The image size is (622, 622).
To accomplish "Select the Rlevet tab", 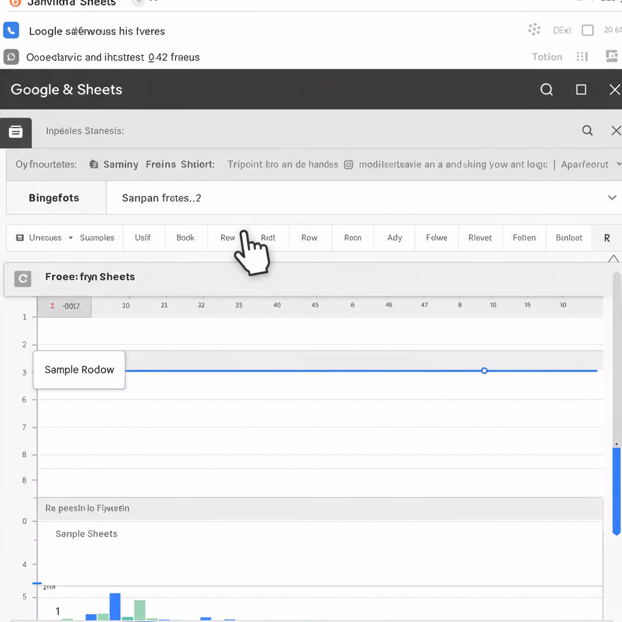I will coord(480,238).
